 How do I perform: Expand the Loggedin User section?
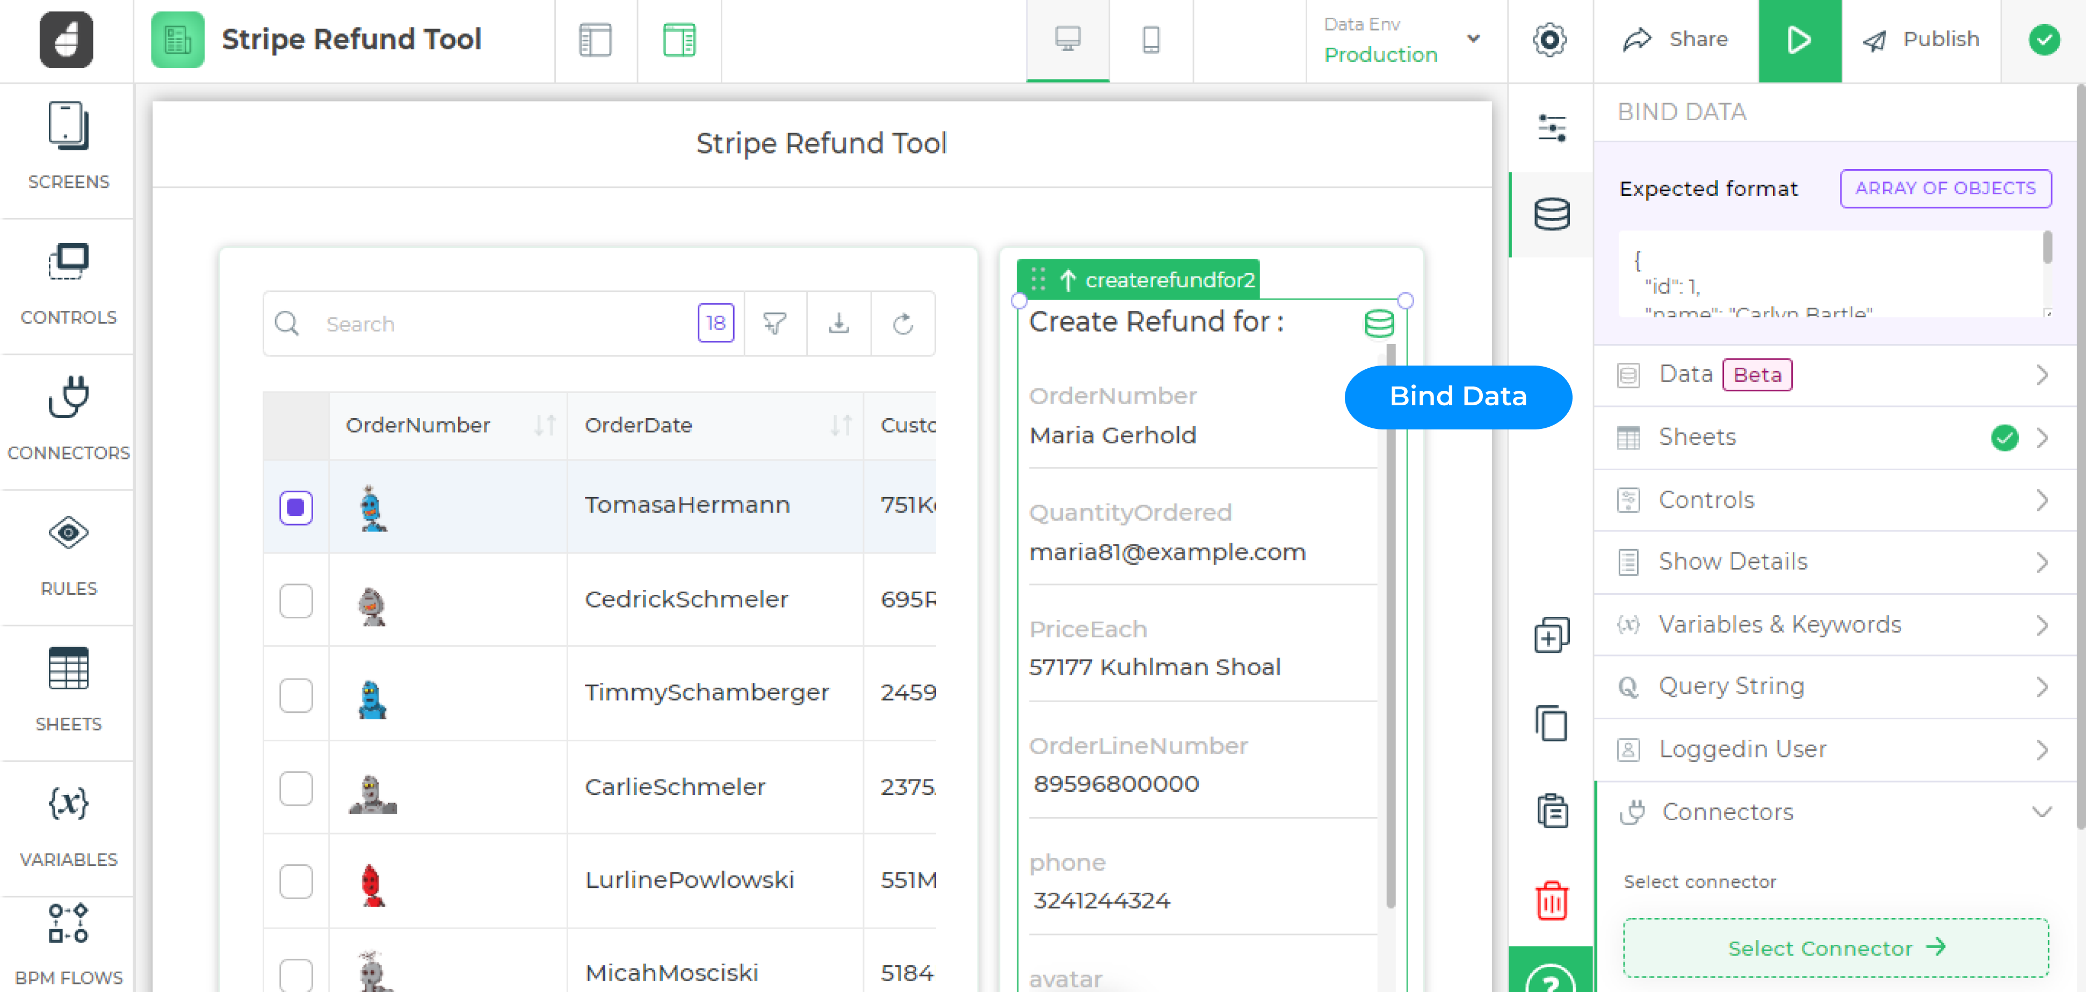coord(1834,749)
